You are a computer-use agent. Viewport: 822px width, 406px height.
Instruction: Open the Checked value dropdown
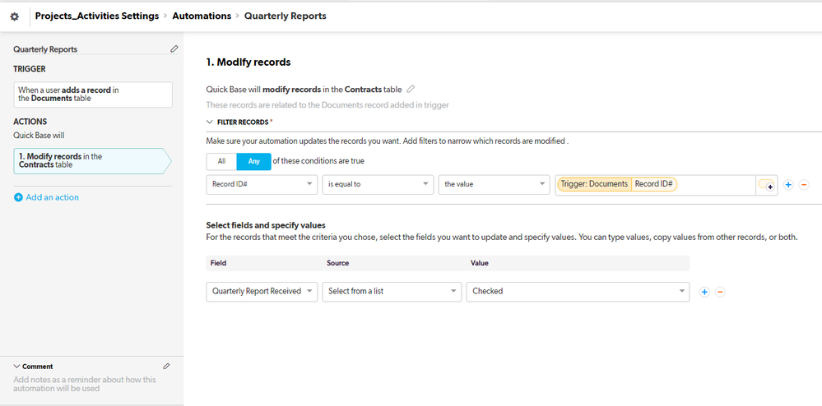pyautogui.click(x=578, y=291)
